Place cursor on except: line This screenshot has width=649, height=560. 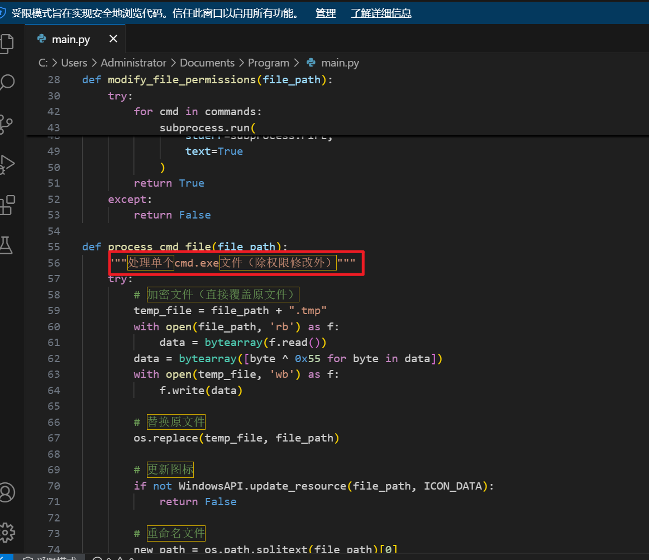point(130,199)
